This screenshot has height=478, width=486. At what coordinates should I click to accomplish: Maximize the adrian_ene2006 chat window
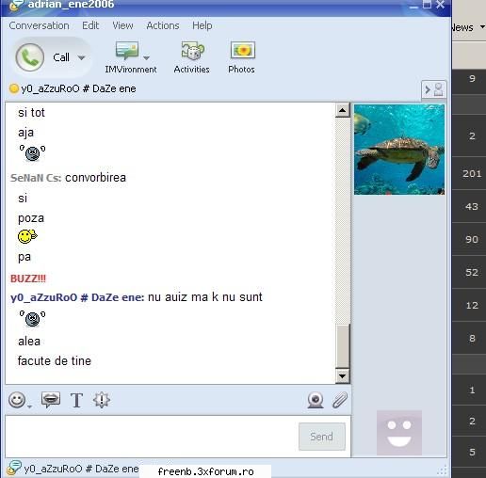(427, 5)
